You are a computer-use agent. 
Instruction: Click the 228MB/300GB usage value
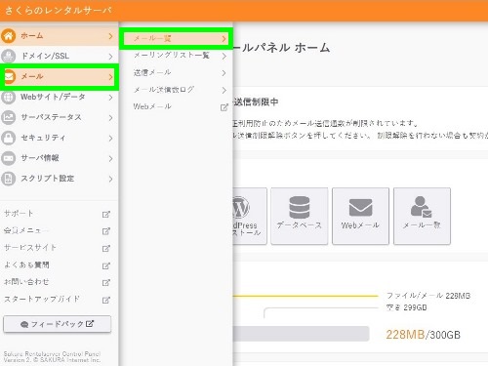[423, 335]
